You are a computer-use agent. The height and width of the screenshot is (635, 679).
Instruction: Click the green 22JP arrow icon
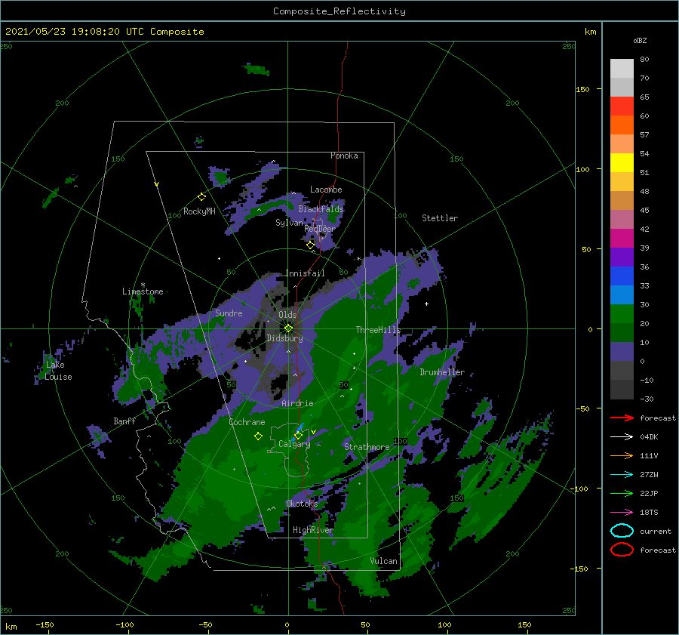pyautogui.click(x=622, y=493)
